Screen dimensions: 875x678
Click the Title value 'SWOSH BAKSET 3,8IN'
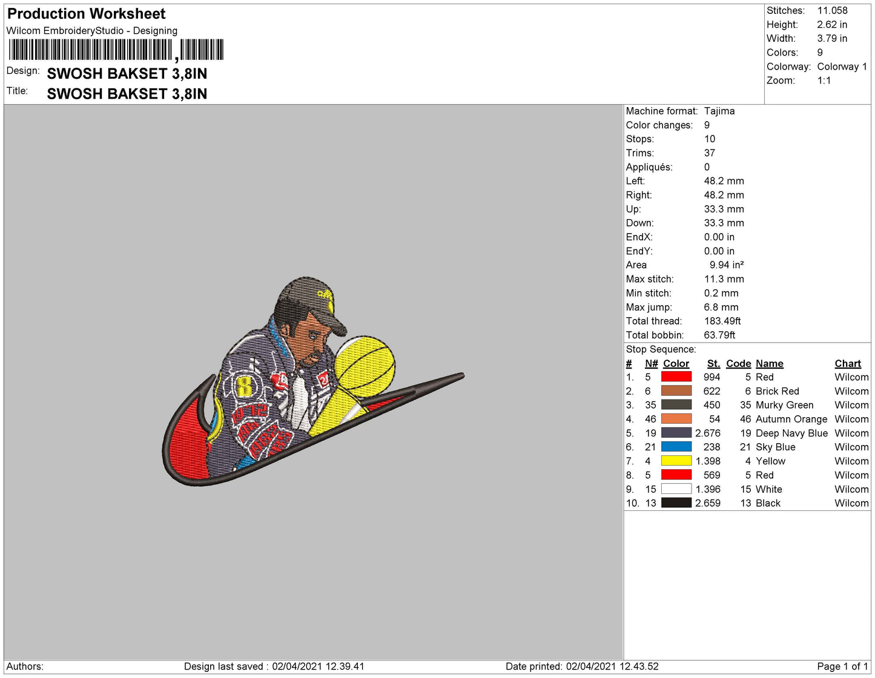point(127,94)
